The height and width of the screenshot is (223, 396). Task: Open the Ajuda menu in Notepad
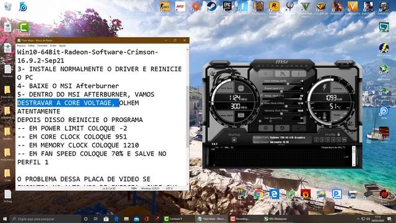click(x=62, y=45)
